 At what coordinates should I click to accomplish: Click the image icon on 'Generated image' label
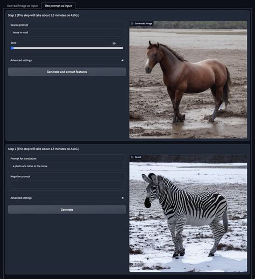coord(132,24)
